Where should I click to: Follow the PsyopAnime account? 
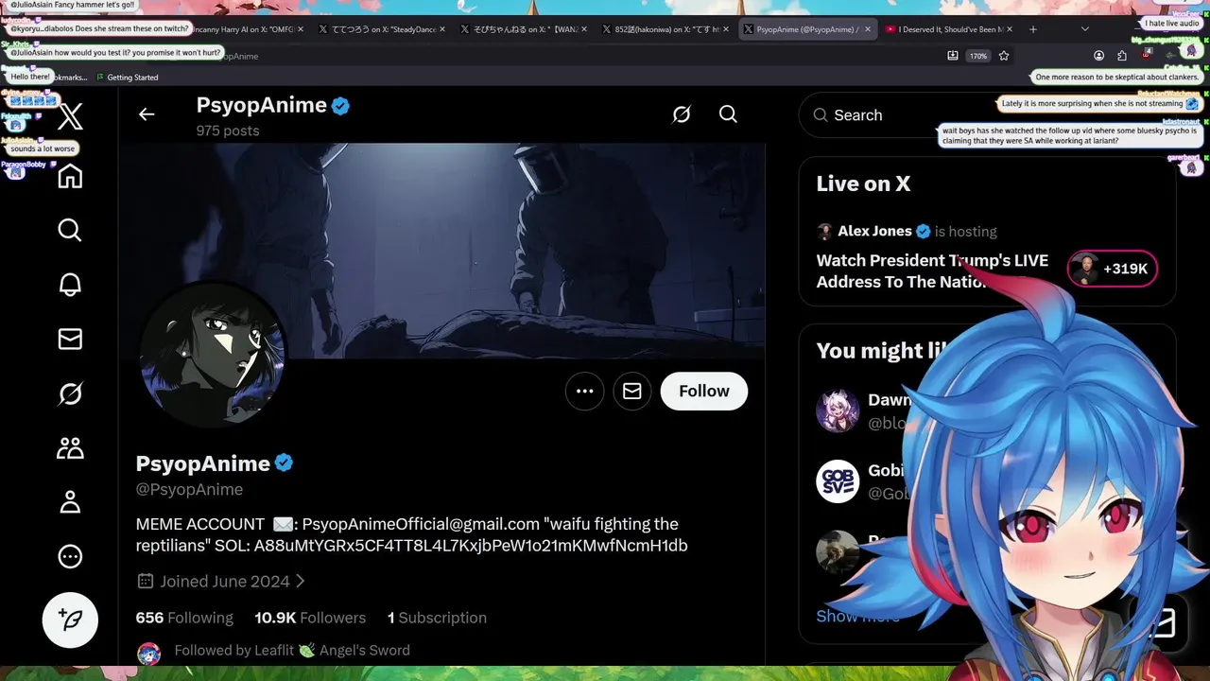[x=703, y=391]
